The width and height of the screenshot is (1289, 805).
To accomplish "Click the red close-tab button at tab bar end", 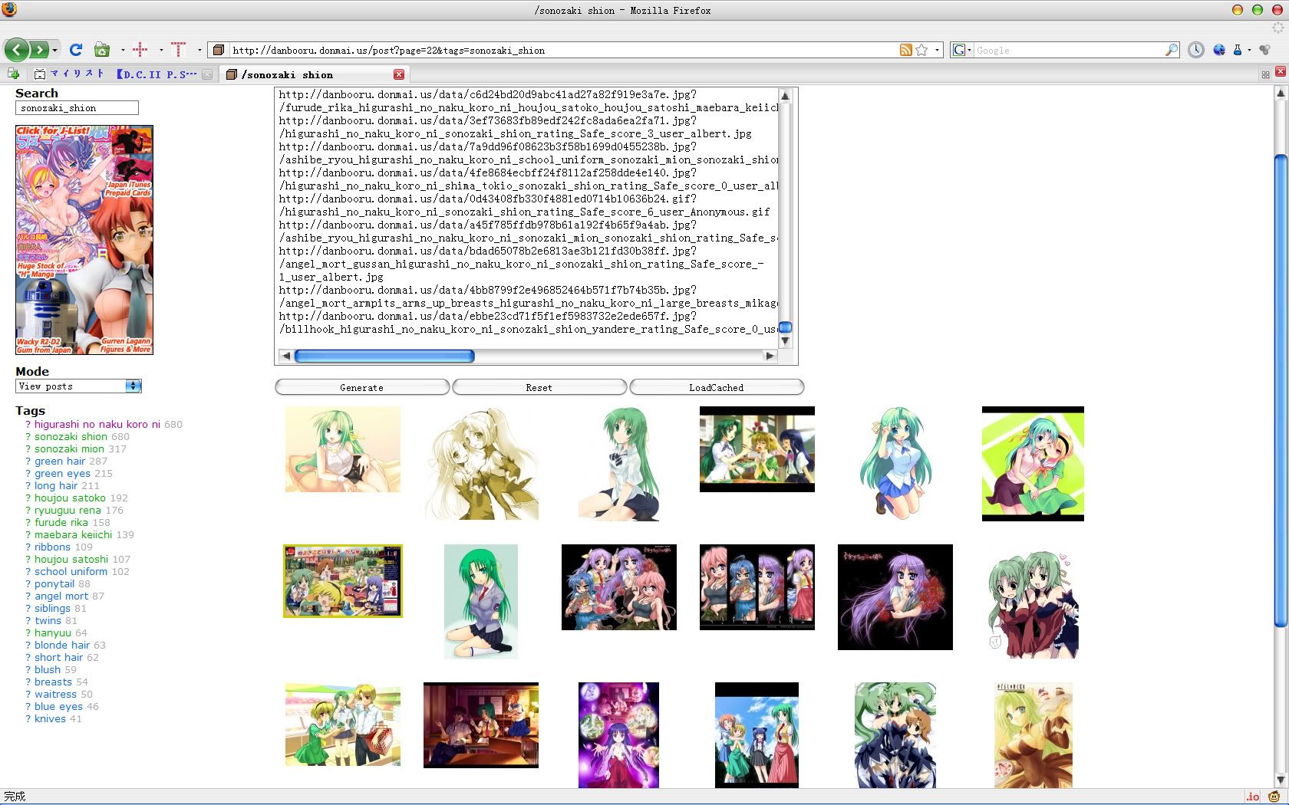I will [x=1280, y=72].
